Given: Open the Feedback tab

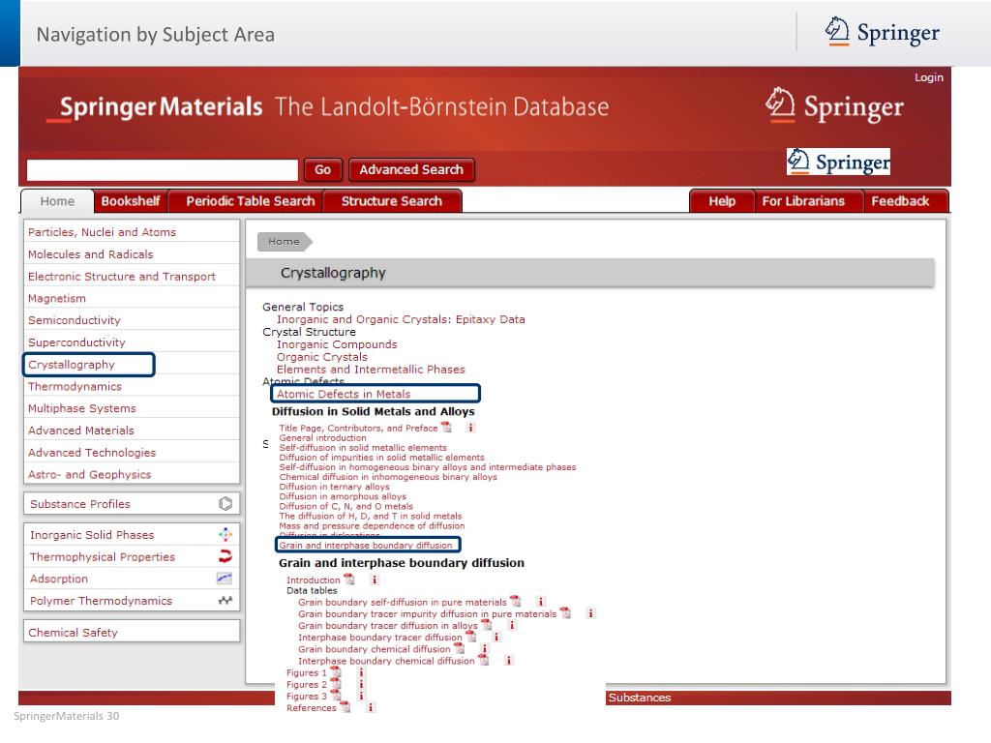Looking at the screenshot, I should (900, 201).
